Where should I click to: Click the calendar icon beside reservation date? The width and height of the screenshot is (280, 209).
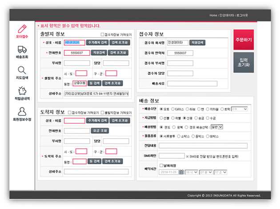[x=181, y=172]
